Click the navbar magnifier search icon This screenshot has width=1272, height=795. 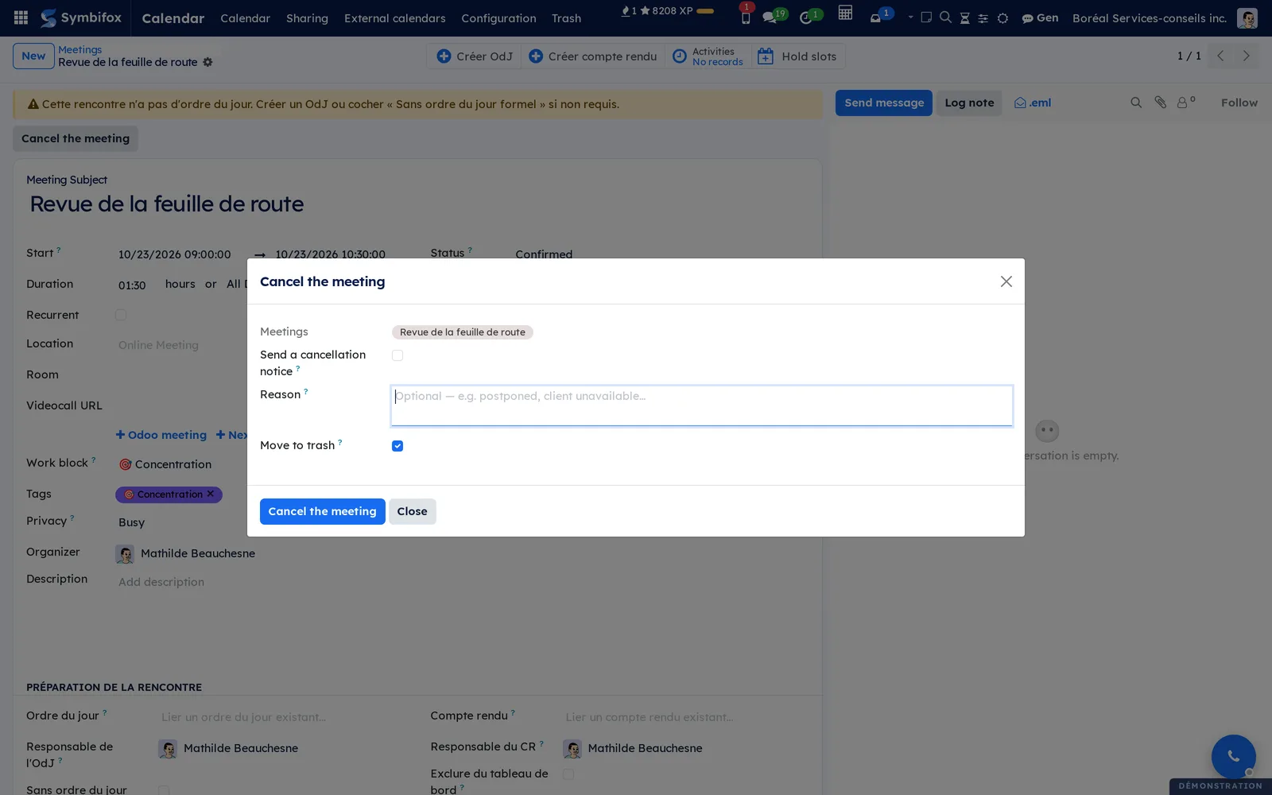point(945,17)
